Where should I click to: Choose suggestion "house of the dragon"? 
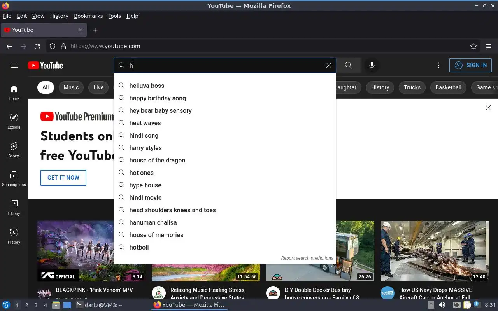coord(225,160)
